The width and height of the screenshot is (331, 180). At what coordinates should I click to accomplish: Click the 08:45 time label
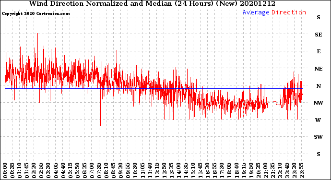114,170
